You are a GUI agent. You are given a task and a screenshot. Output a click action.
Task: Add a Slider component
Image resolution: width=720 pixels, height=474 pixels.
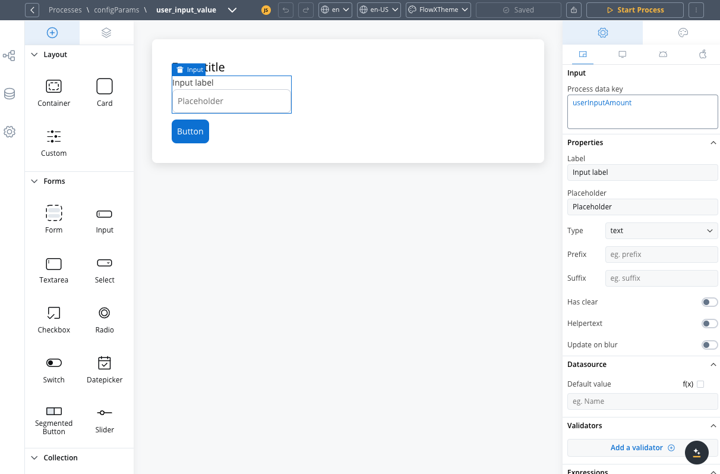click(x=105, y=420)
